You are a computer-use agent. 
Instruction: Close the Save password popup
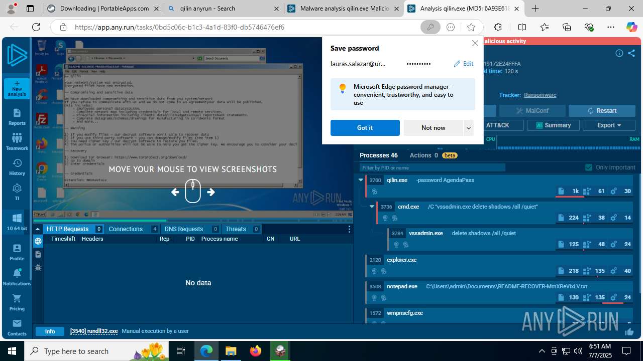click(475, 43)
